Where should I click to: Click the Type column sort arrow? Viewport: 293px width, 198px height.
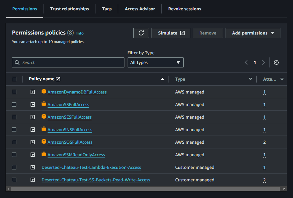point(250,79)
